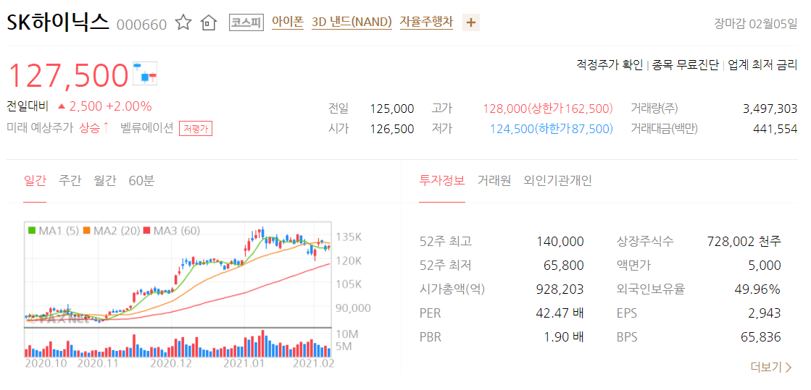Screen dimensions: 811x390
Task: Click the 미래 예상주가 상승 indicator
Action: coord(59,128)
